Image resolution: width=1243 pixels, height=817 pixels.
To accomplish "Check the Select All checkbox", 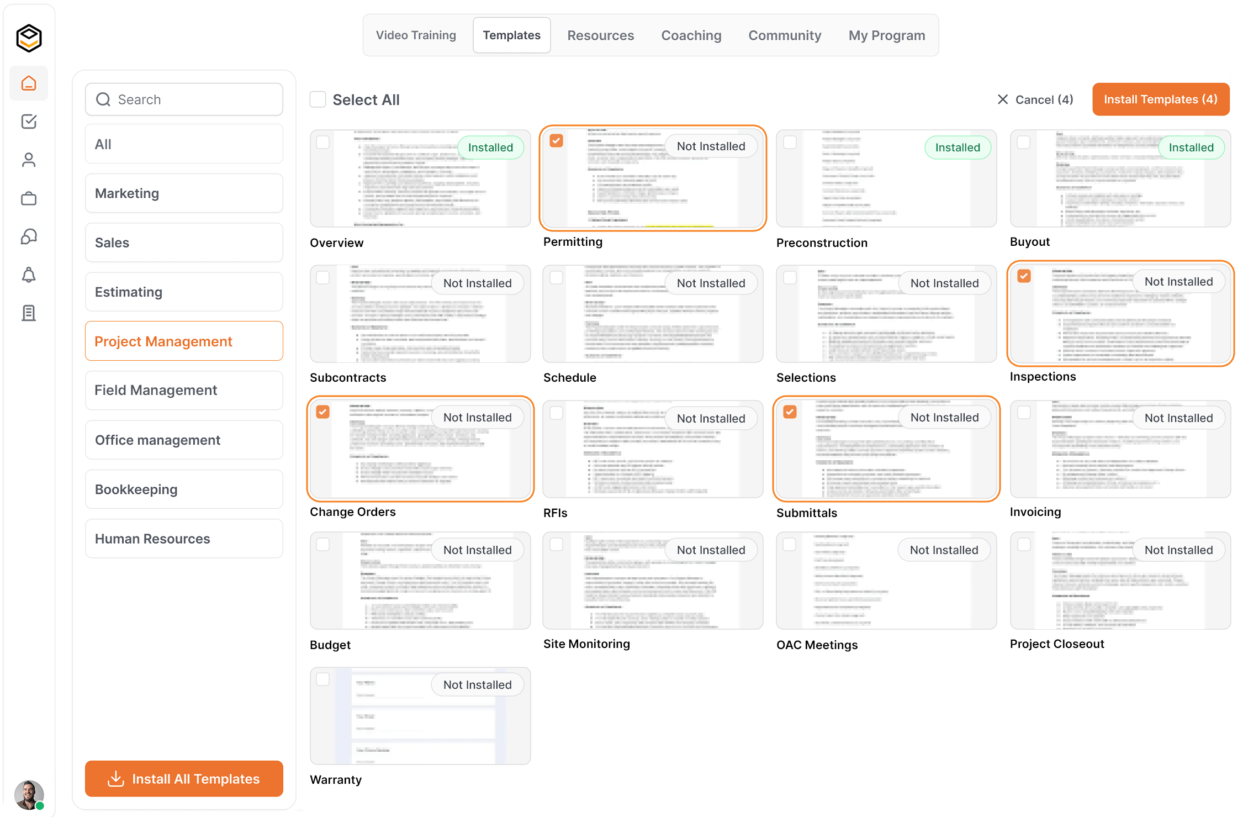I will pos(318,99).
